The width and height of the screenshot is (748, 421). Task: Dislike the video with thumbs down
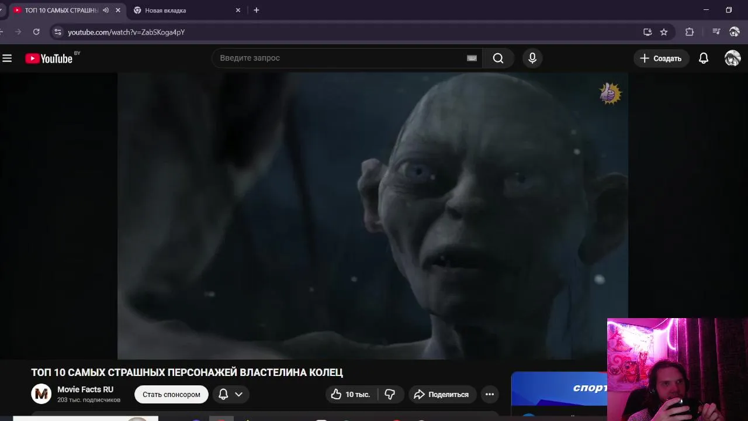pos(390,394)
